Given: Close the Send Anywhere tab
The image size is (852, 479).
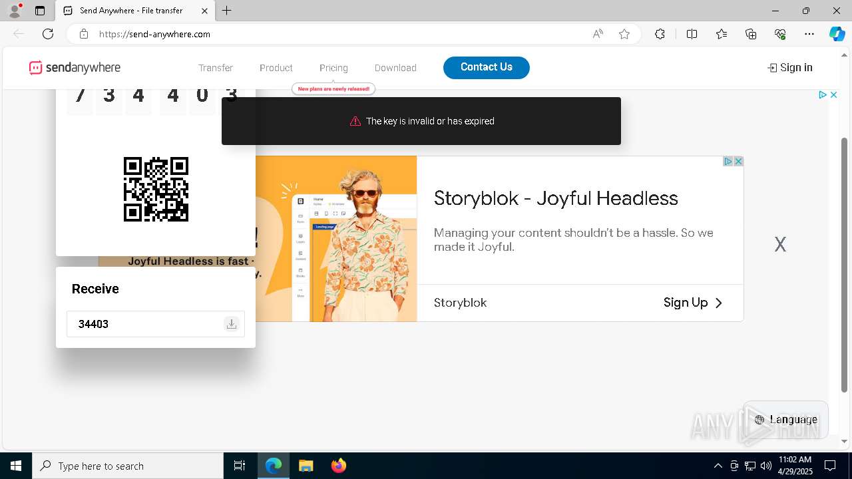Looking at the screenshot, I should (205, 11).
